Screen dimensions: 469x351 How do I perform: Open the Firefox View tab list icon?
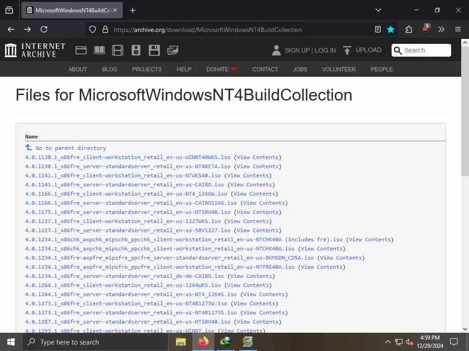[x=9, y=10]
